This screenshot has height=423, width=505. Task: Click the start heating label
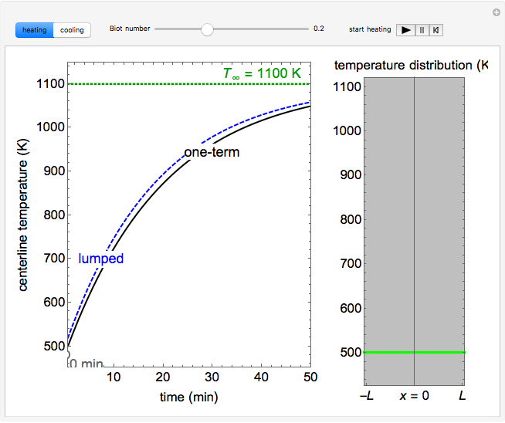370,29
